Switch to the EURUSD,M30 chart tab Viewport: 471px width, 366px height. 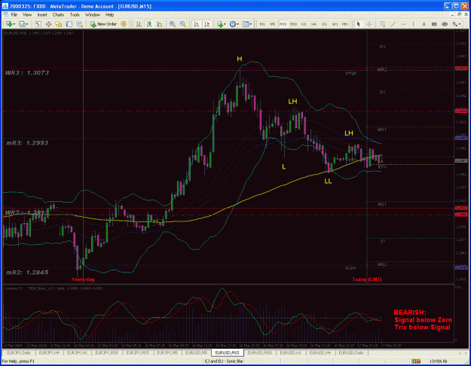[259, 352]
